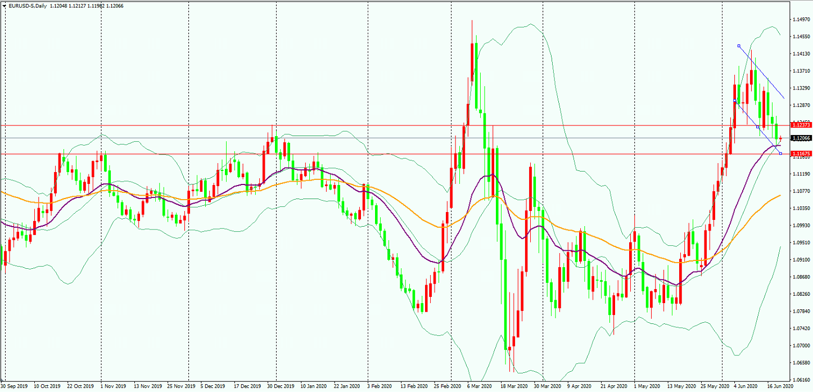Image resolution: width=813 pixels, height=392 pixels.
Task: Click the 1 Nov 2019 date label
Action: point(114,387)
